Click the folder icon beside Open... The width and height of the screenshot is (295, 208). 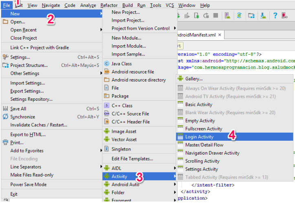coord(5,22)
